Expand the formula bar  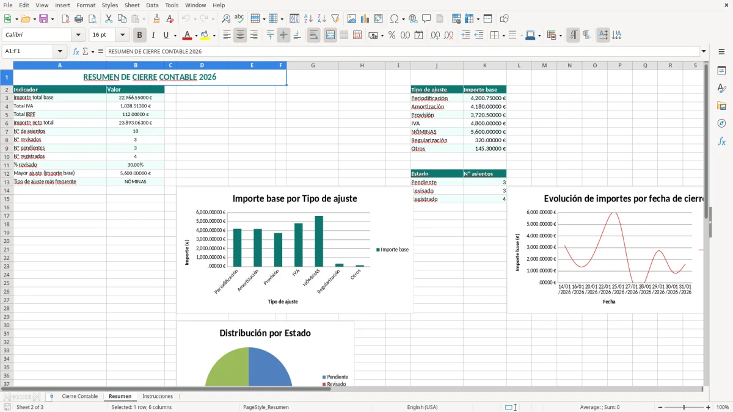click(704, 51)
